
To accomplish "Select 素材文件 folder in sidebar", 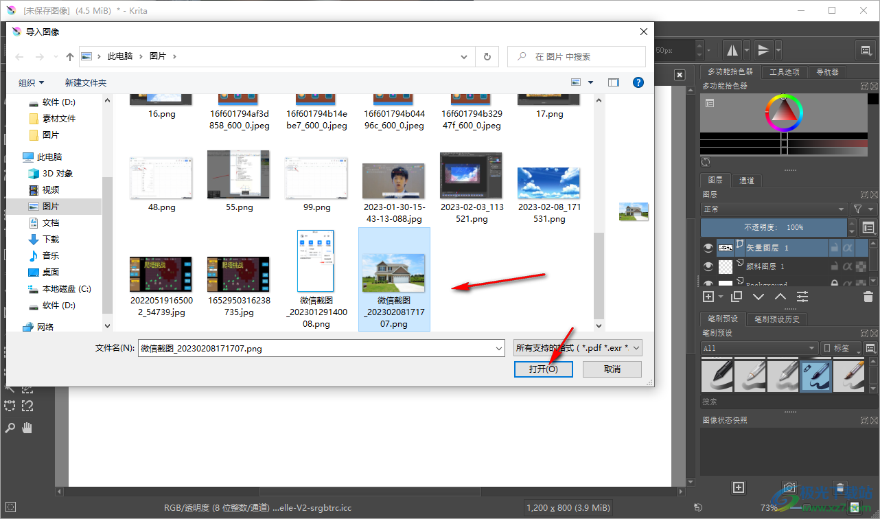I will [x=59, y=118].
